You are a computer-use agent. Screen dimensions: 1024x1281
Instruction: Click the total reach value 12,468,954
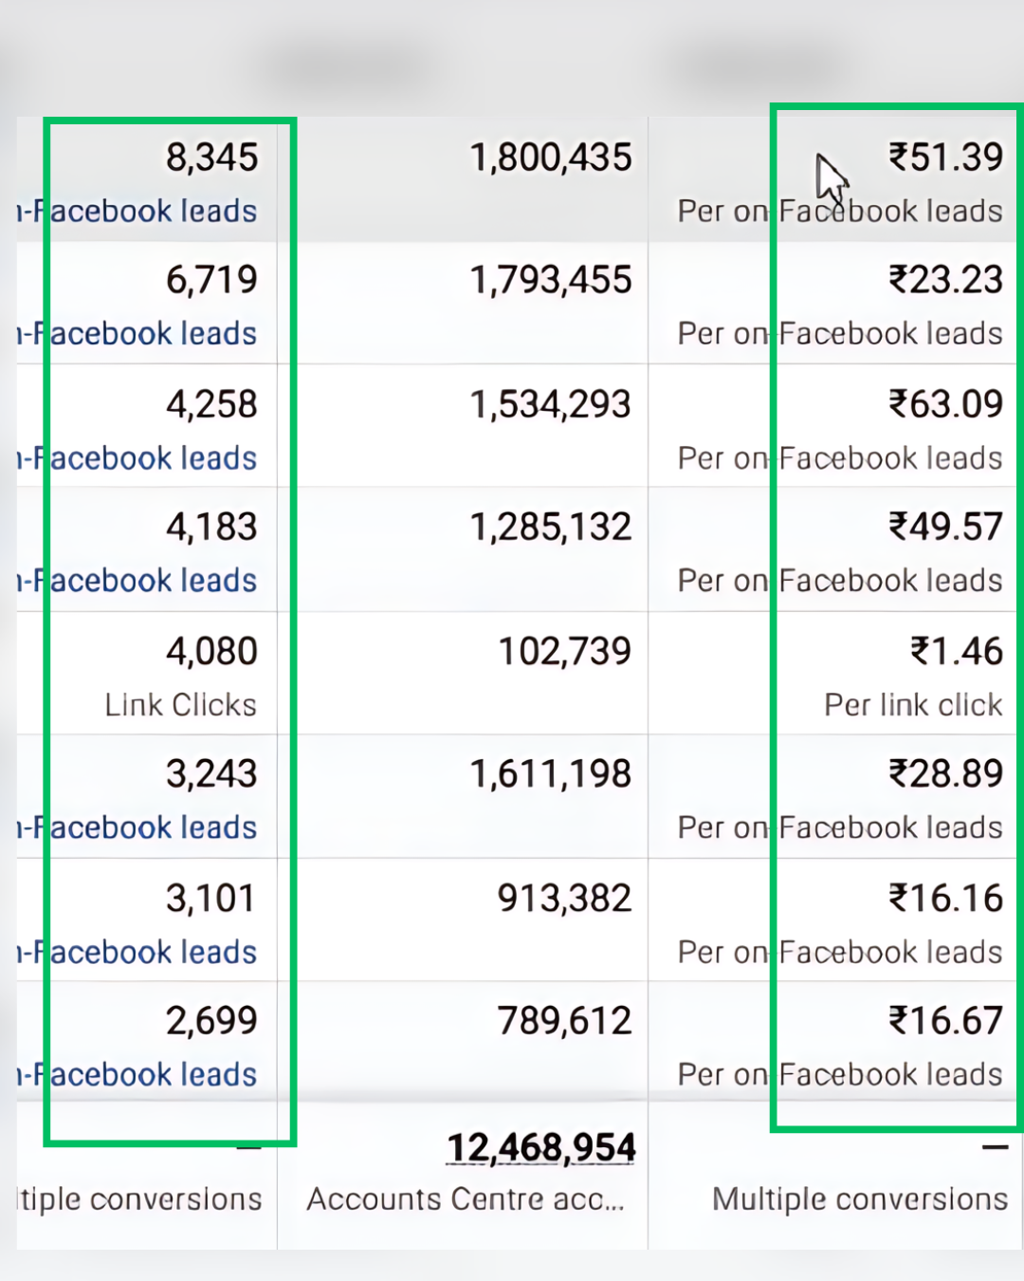(541, 1147)
